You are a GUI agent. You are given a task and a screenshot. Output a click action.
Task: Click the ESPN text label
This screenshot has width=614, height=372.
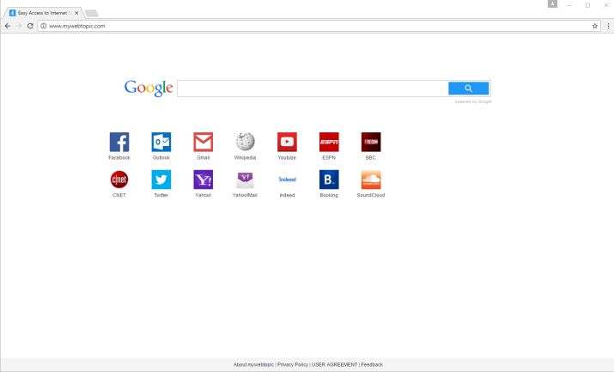tap(329, 157)
